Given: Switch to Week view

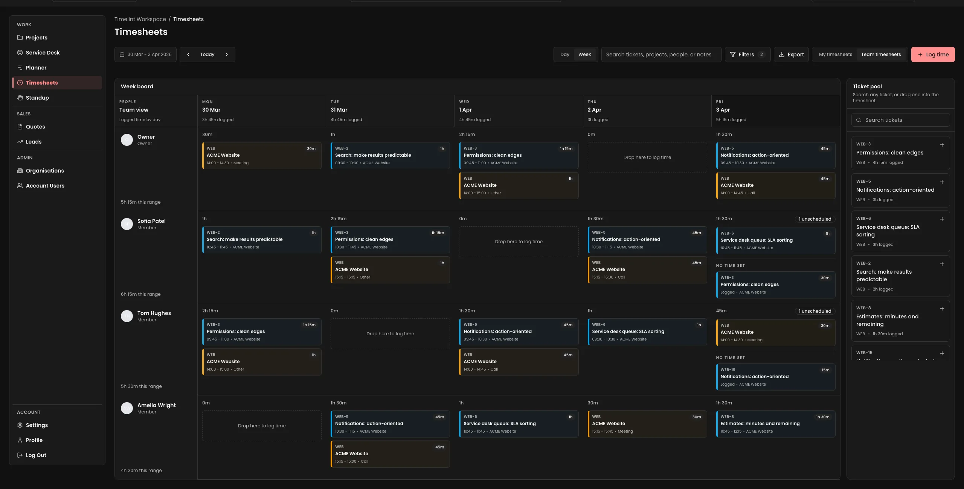Looking at the screenshot, I should [x=584, y=55].
